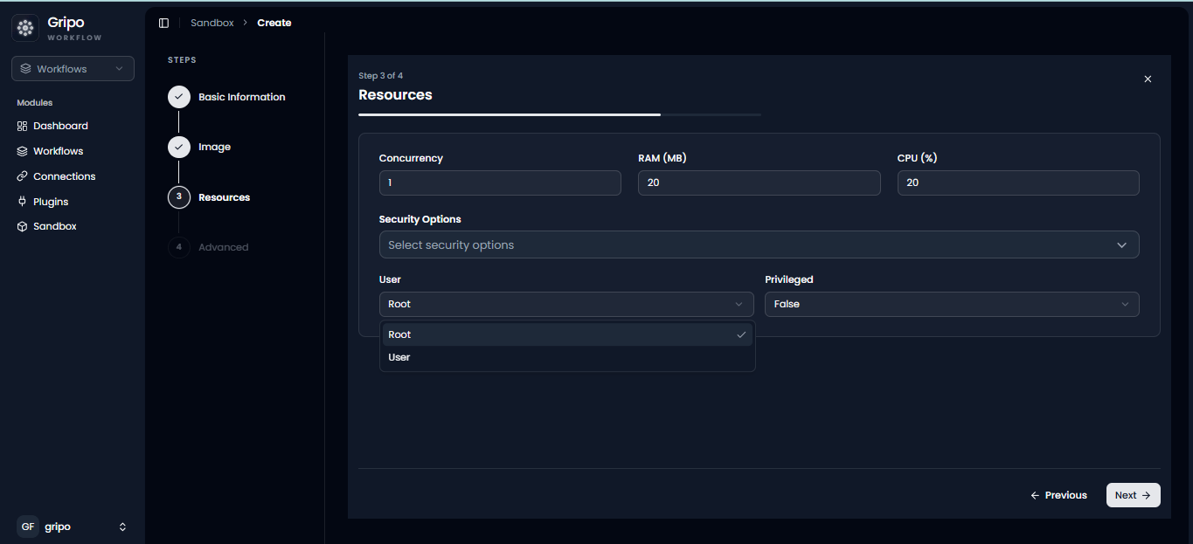1193x544 pixels.
Task: Click the Dashboard grid icon
Action: click(x=23, y=126)
